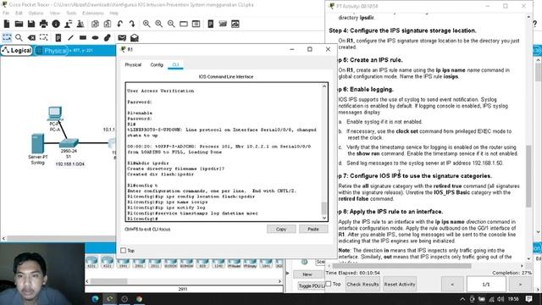Undo last action with Undo arrow
The width and height of the screenshot is (542, 305).
(x=119, y=24)
